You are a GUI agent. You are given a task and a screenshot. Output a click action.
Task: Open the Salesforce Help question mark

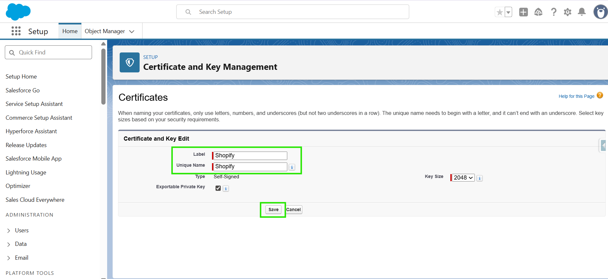pos(553,12)
